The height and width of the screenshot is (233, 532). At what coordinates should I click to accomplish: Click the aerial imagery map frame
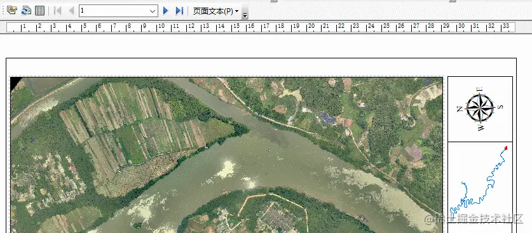(226, 155)
